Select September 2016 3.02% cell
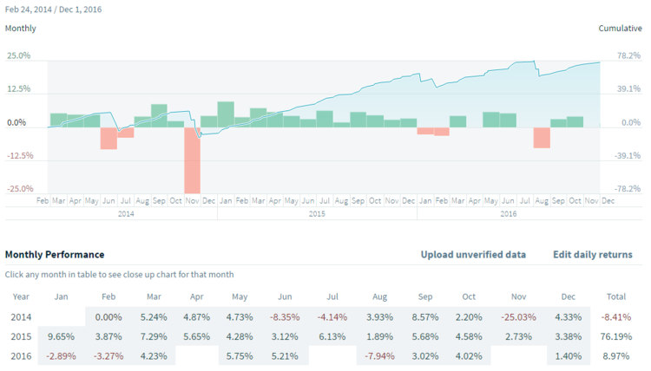 point(425,355)
